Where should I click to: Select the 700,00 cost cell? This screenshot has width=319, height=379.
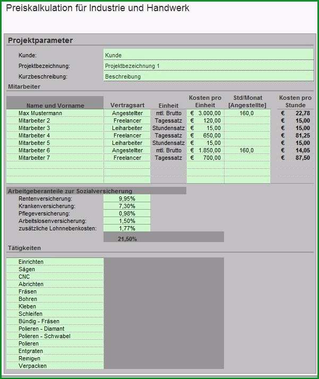pos(205,158)
